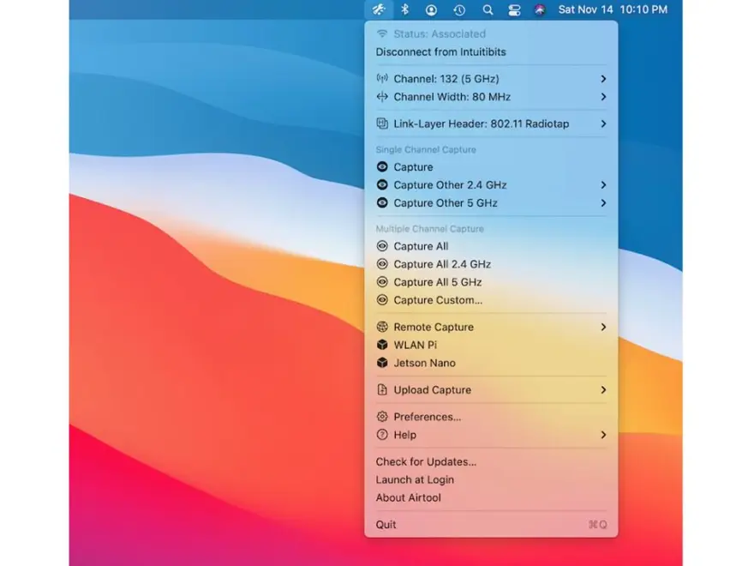Expand the Remote Capture submenu arrow
754x566 pixels.
click(603, 327)
